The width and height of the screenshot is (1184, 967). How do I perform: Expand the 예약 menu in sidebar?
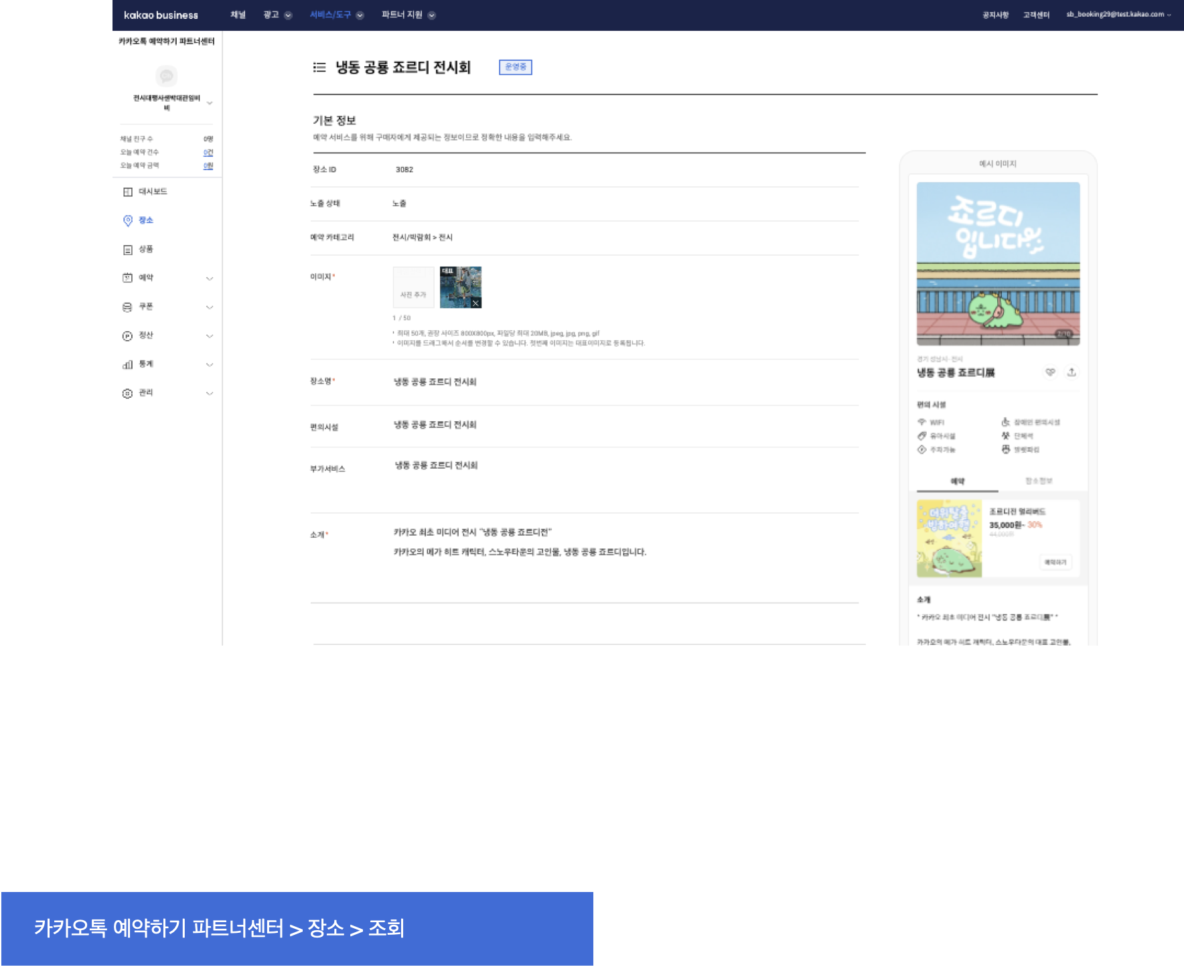pos(209,279)
